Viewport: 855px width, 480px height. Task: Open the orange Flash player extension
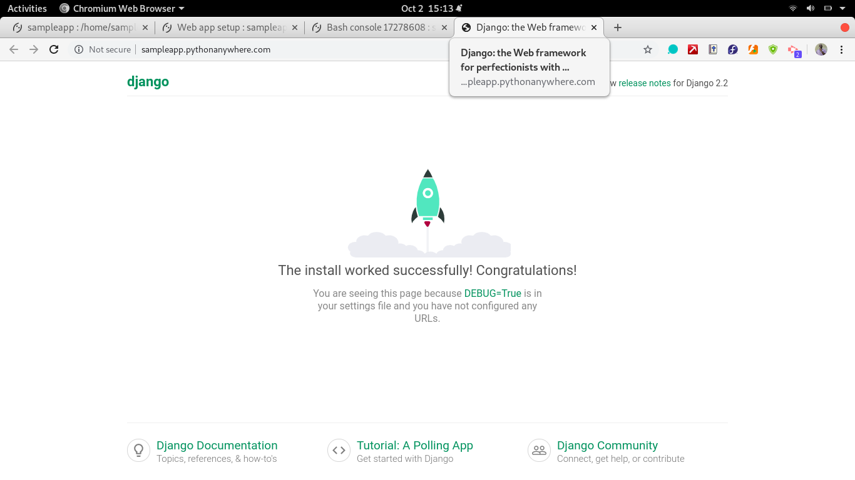[753, 49]
